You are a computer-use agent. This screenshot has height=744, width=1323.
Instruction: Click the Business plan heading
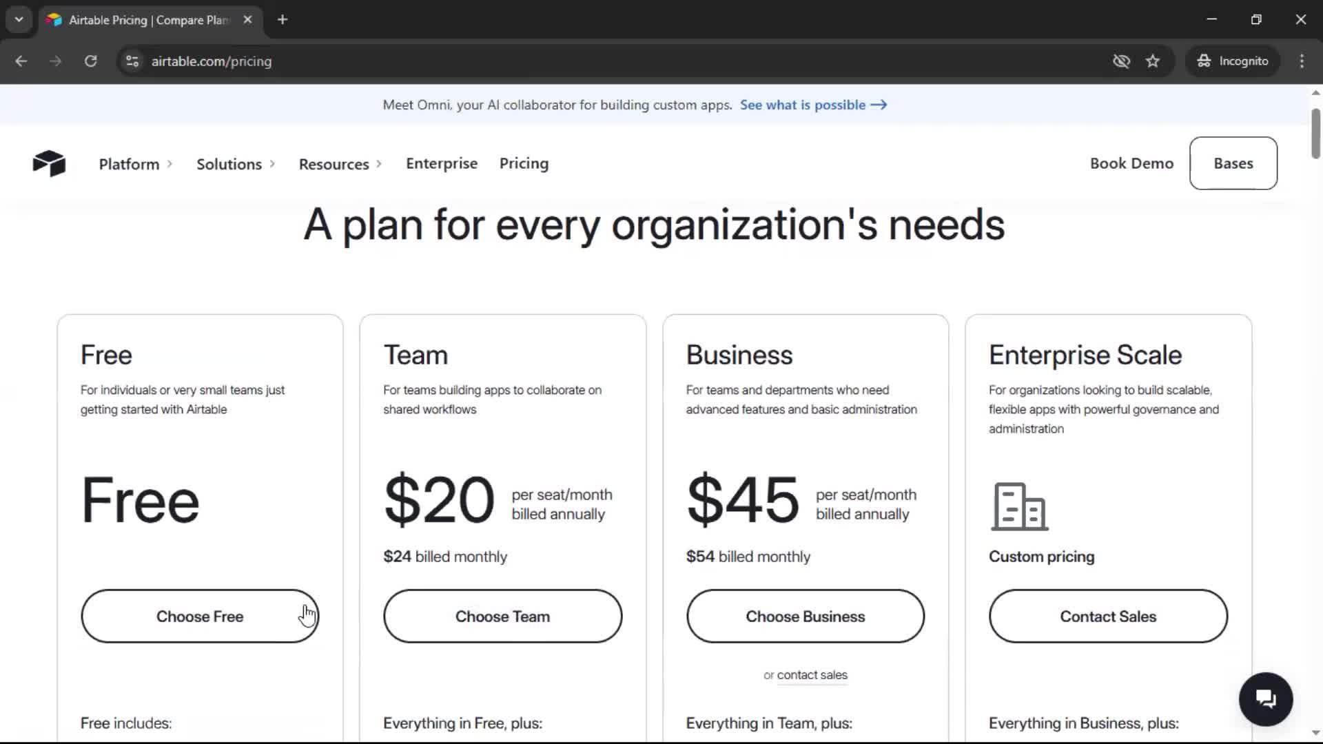point(739,355)
